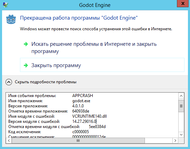
Task: Click the 'Версия модуля с ошибкой:' label
Action: (34, 121)
